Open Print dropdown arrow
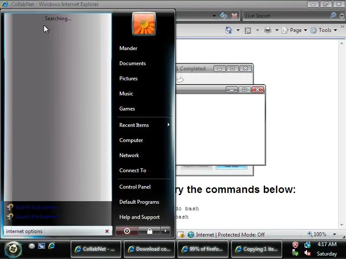The width and height of the screenshot is (346, 259). (277, 30)
